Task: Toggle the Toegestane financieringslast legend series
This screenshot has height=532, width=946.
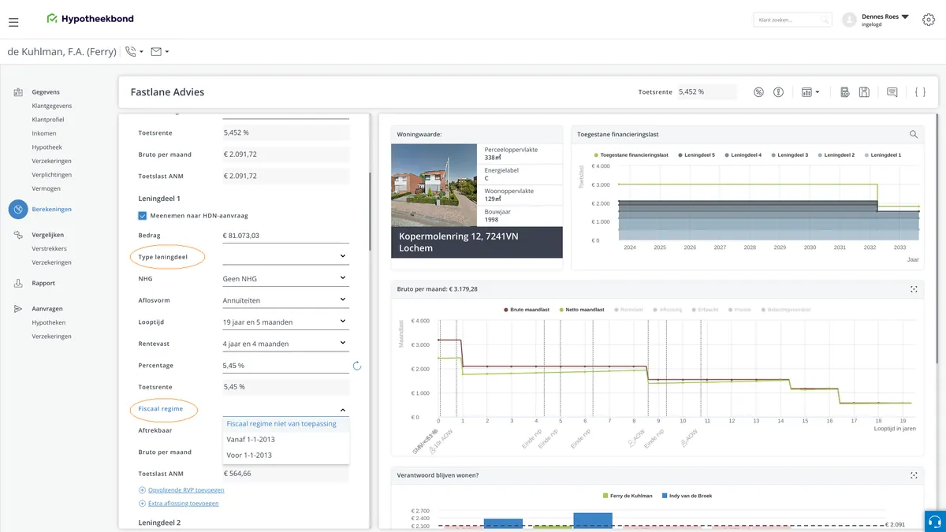Action: point(631,155)
